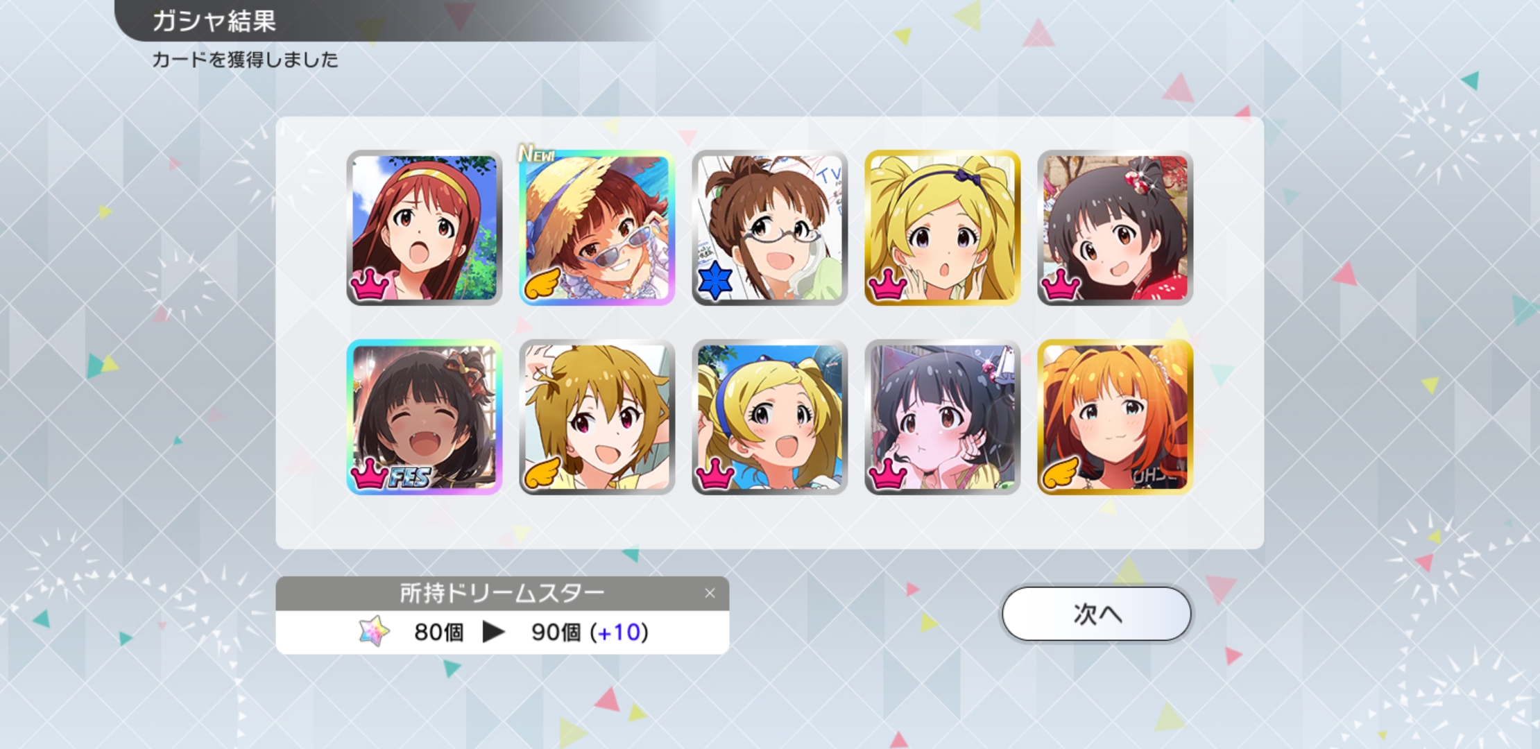
Task: Click the ガシャ結果 title header
Action: tap(214, 21)
